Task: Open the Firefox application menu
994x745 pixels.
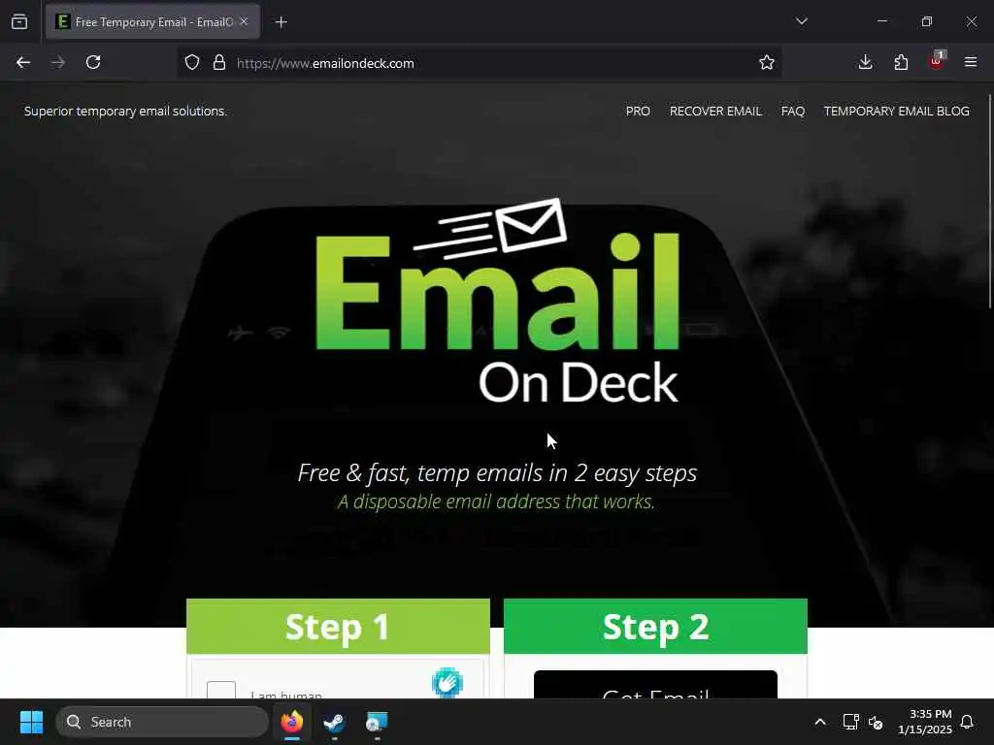Action: pos(971,62)
